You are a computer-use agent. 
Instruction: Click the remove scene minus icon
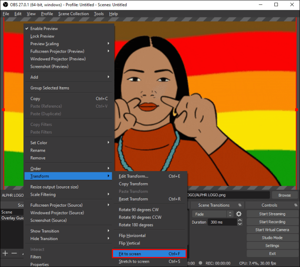[x=14, y=253]
